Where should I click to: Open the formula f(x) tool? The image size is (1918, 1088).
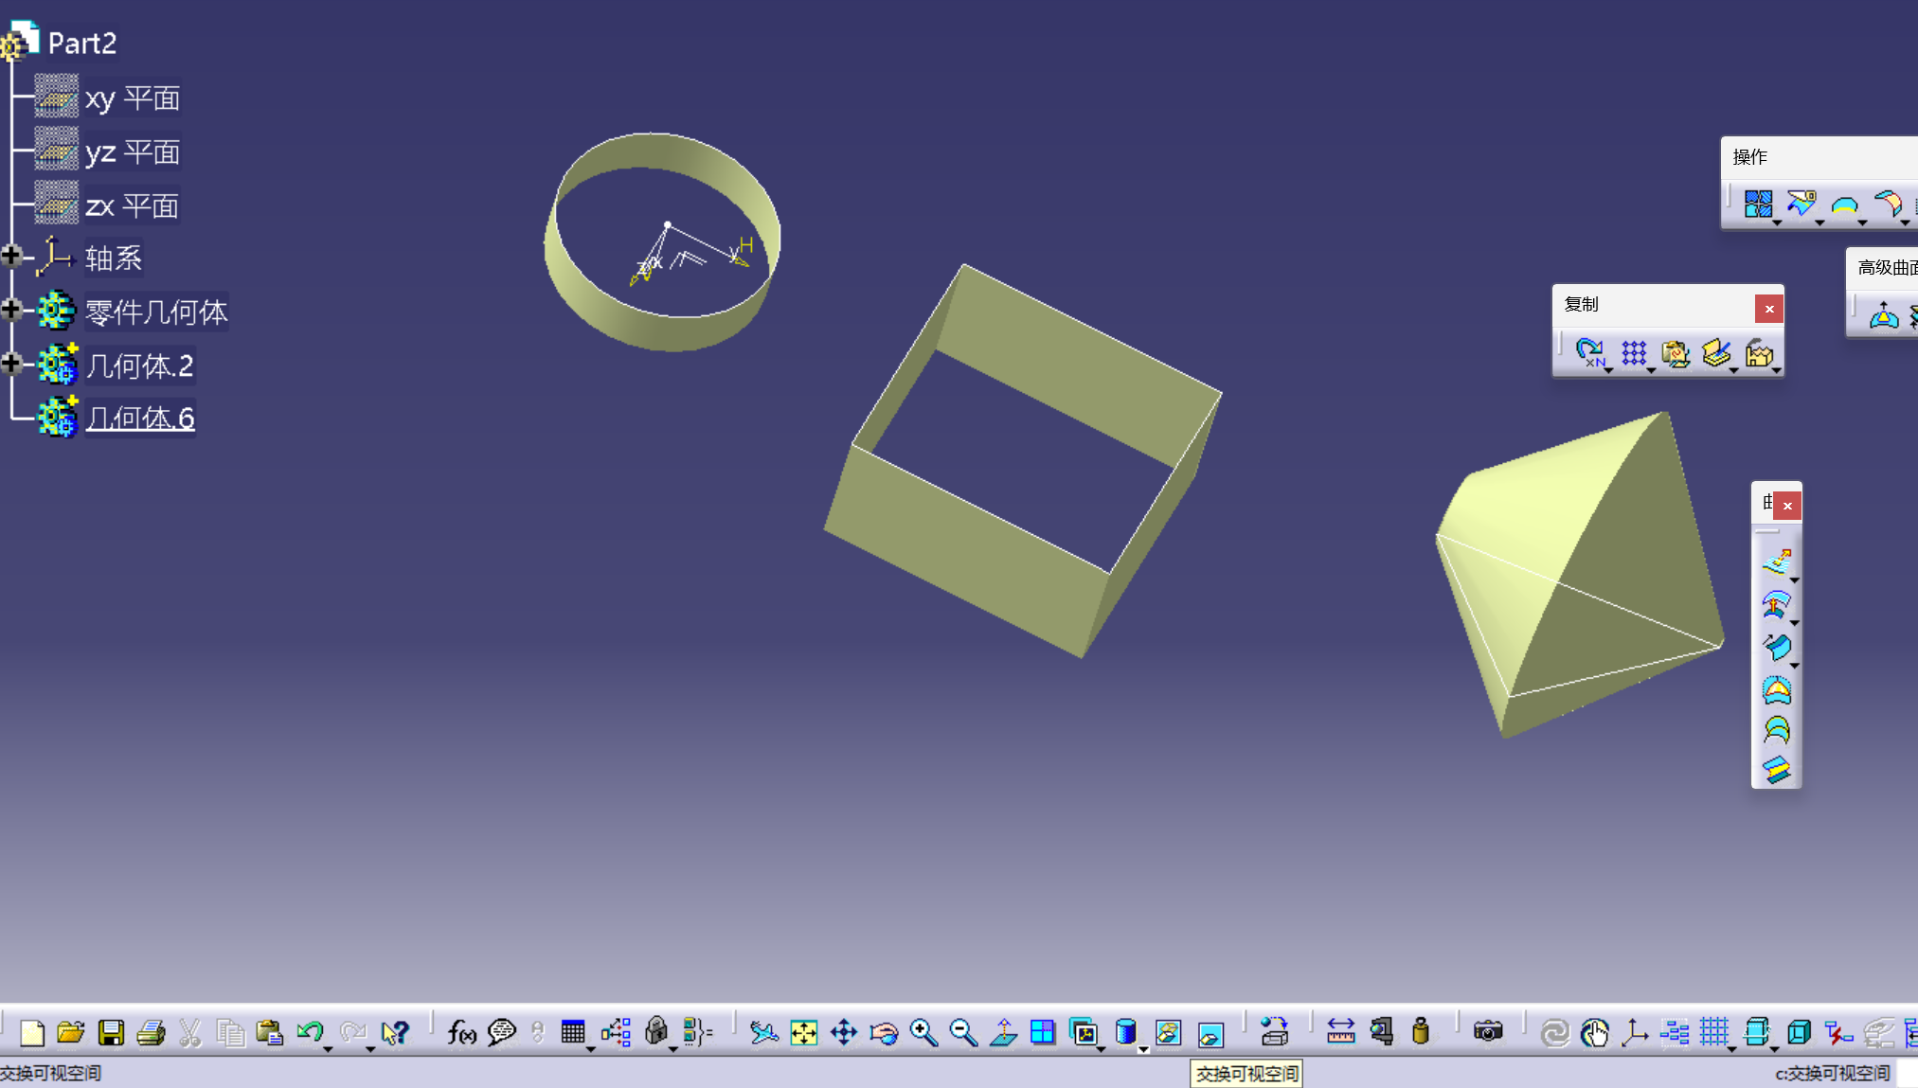coord(461,1032)
